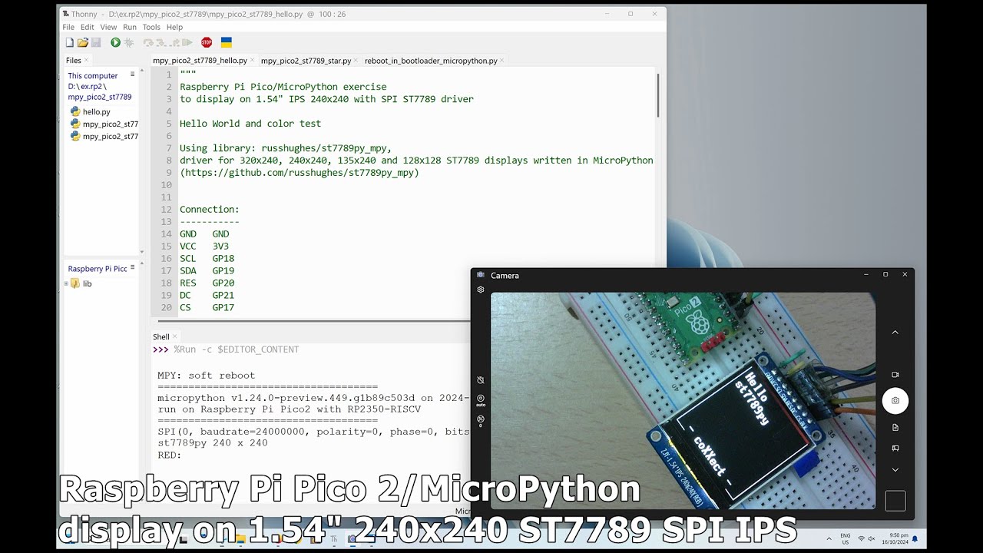
Task: Click line number 20 in gutter
Action: 166,308
